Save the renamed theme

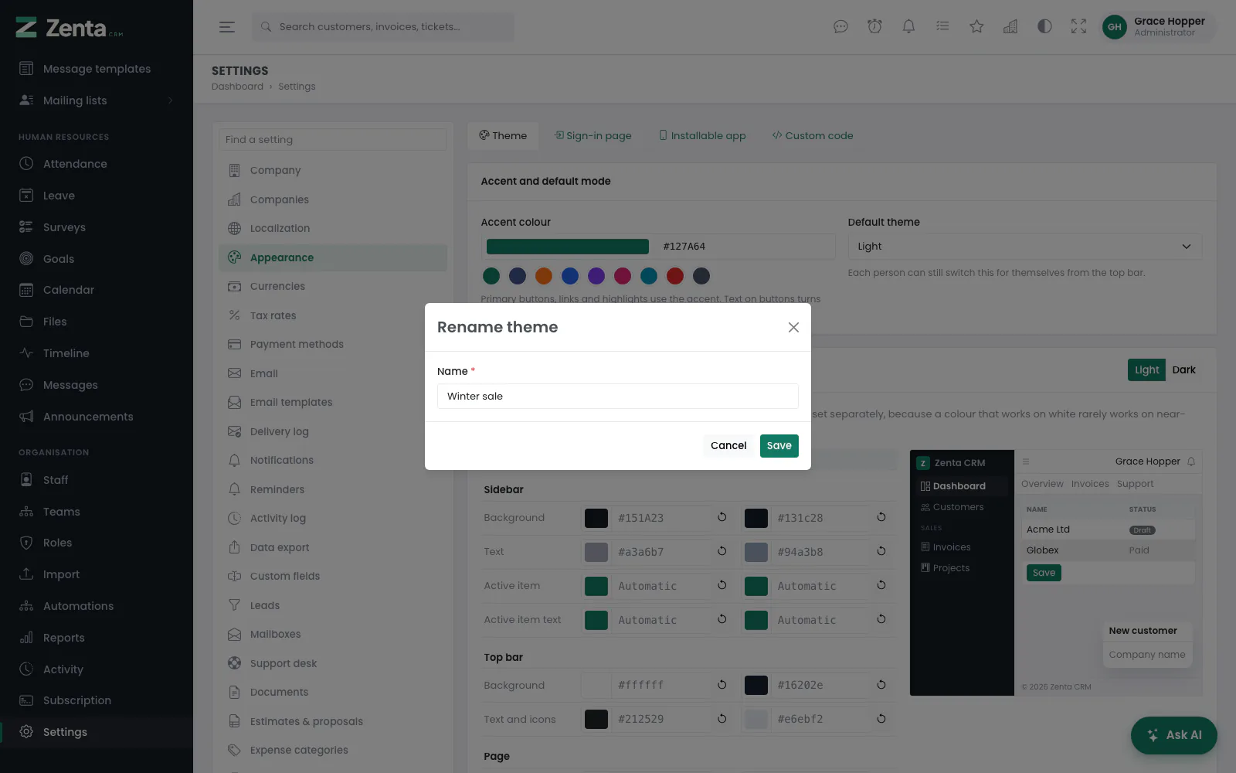tap(779, 446)
